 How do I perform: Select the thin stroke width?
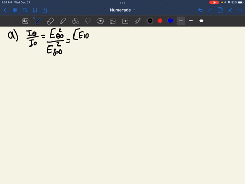pyautogui.click(x=181, y=21)
